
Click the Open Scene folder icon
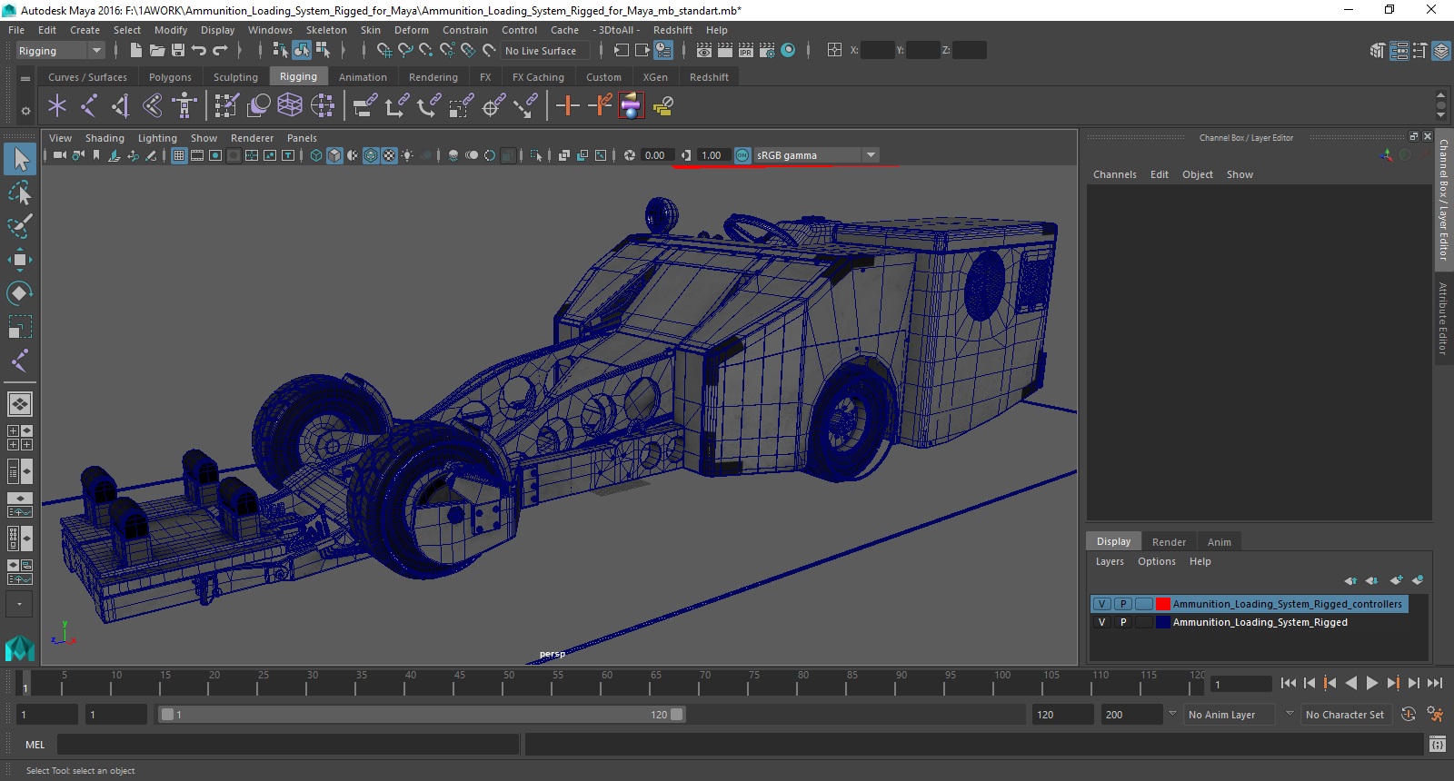click(156, 51)
